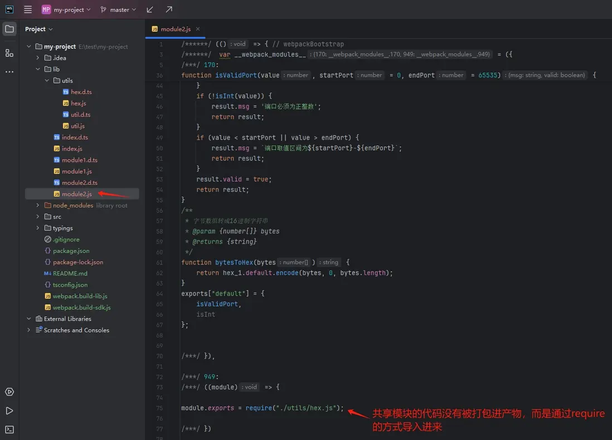Open the Structure tool window icon

(x=9, y=53)
